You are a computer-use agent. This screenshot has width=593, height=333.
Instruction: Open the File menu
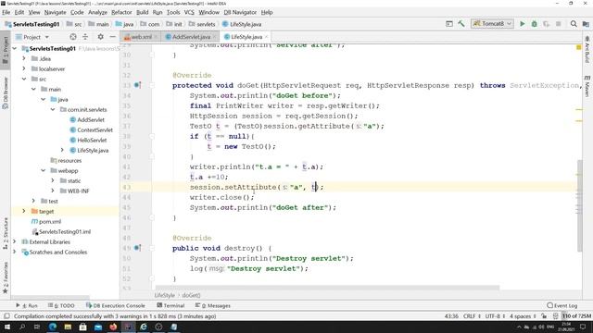[x=6, y=12]
